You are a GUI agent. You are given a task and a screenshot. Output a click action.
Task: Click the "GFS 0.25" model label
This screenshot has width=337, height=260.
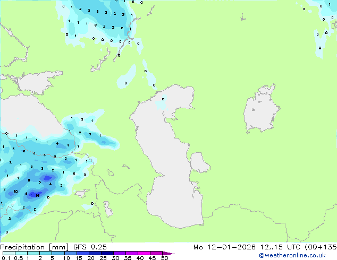[x=90, y=247]
